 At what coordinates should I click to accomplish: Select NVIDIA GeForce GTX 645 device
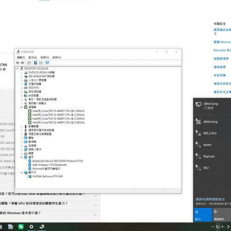pyautogui.click(x=48, y=176)
